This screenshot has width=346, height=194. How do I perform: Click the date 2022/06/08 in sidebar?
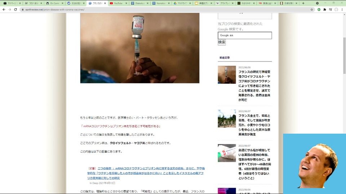pos(244,67)
